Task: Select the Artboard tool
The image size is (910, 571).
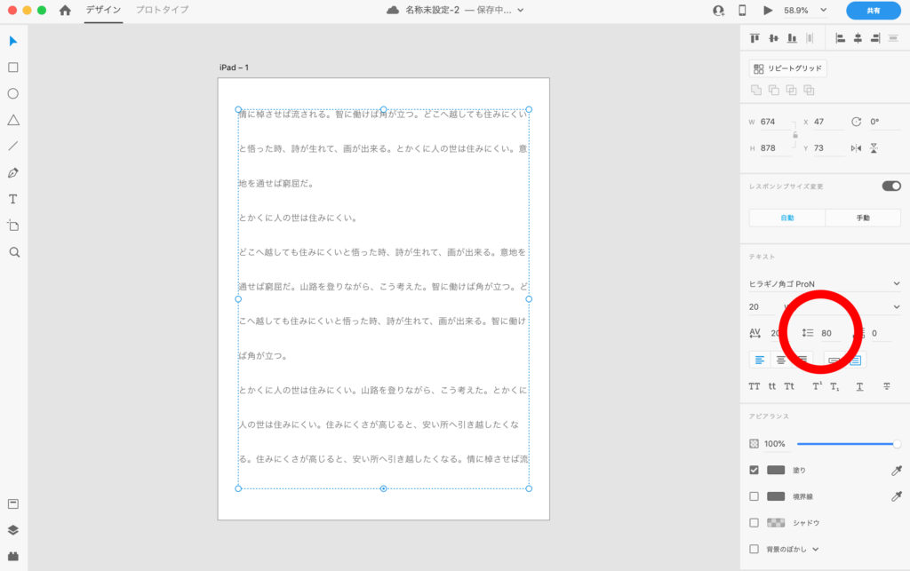Action: [x=13, y=226]
